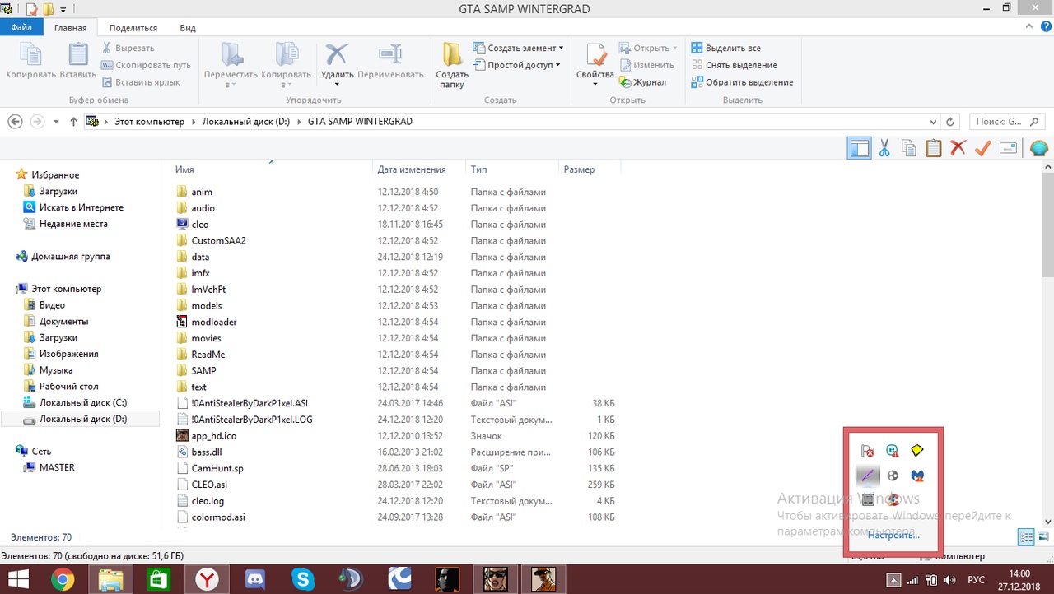Toggle the preview pane layout icon
Image resolution: width=1054 pixels, height=594 pixels.
859,149
